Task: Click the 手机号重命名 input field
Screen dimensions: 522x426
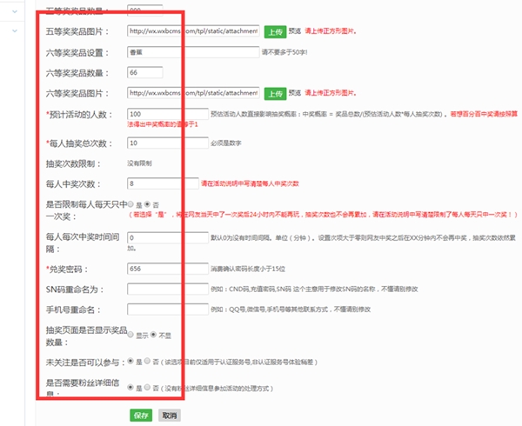Action: 168,310
